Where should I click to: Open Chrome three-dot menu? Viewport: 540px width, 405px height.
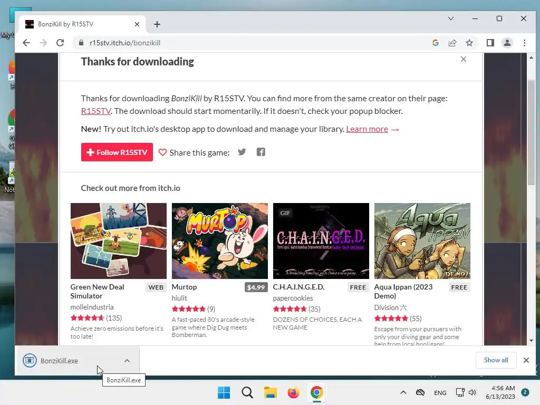pos(525,43)
